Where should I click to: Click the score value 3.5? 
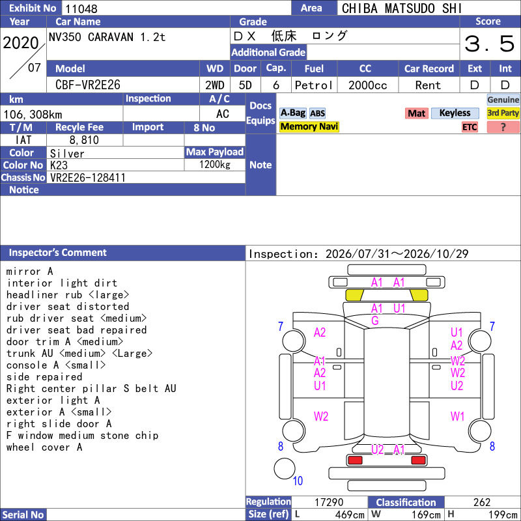(x=489, y=44)
